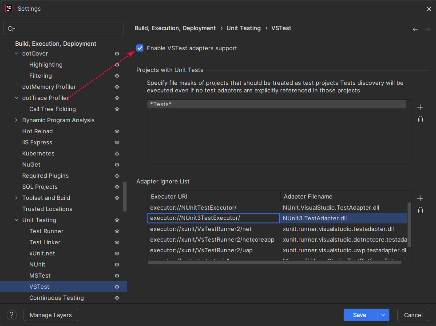Click the trash icon beside the *Tests* mask list
Image resolution: width=436 pixels, height=326 pixels.
(x=420, y=119)
